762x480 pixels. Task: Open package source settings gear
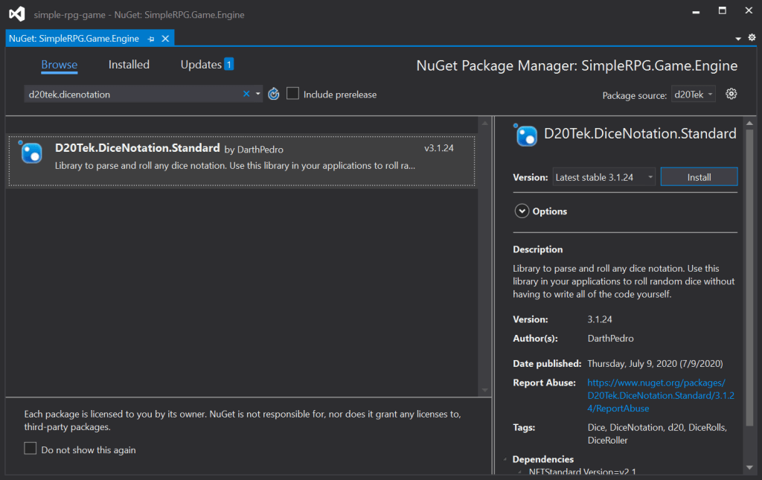click(731, 94)
